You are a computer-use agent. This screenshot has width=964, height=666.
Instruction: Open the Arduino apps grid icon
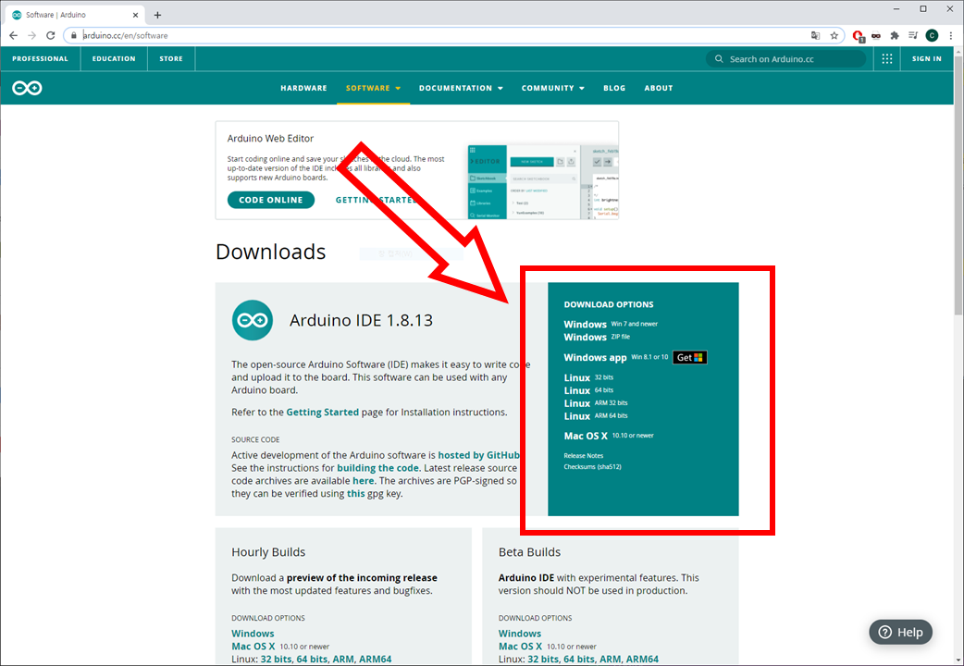pos(886,59)
